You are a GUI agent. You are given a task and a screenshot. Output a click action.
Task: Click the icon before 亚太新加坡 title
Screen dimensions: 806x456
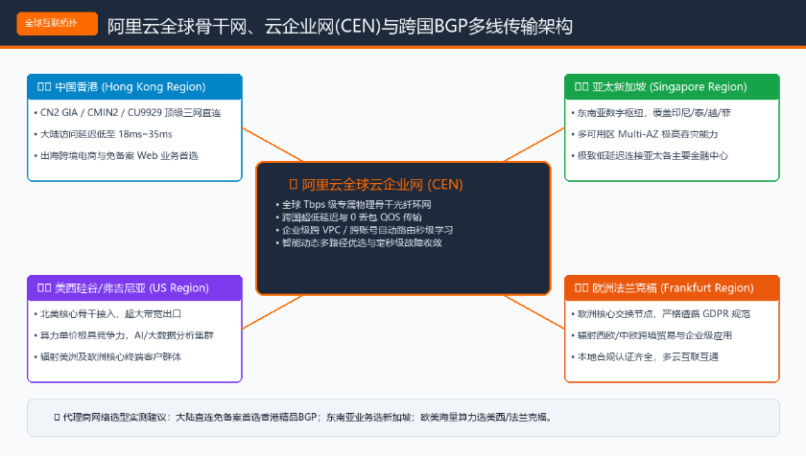pos(581,86)
